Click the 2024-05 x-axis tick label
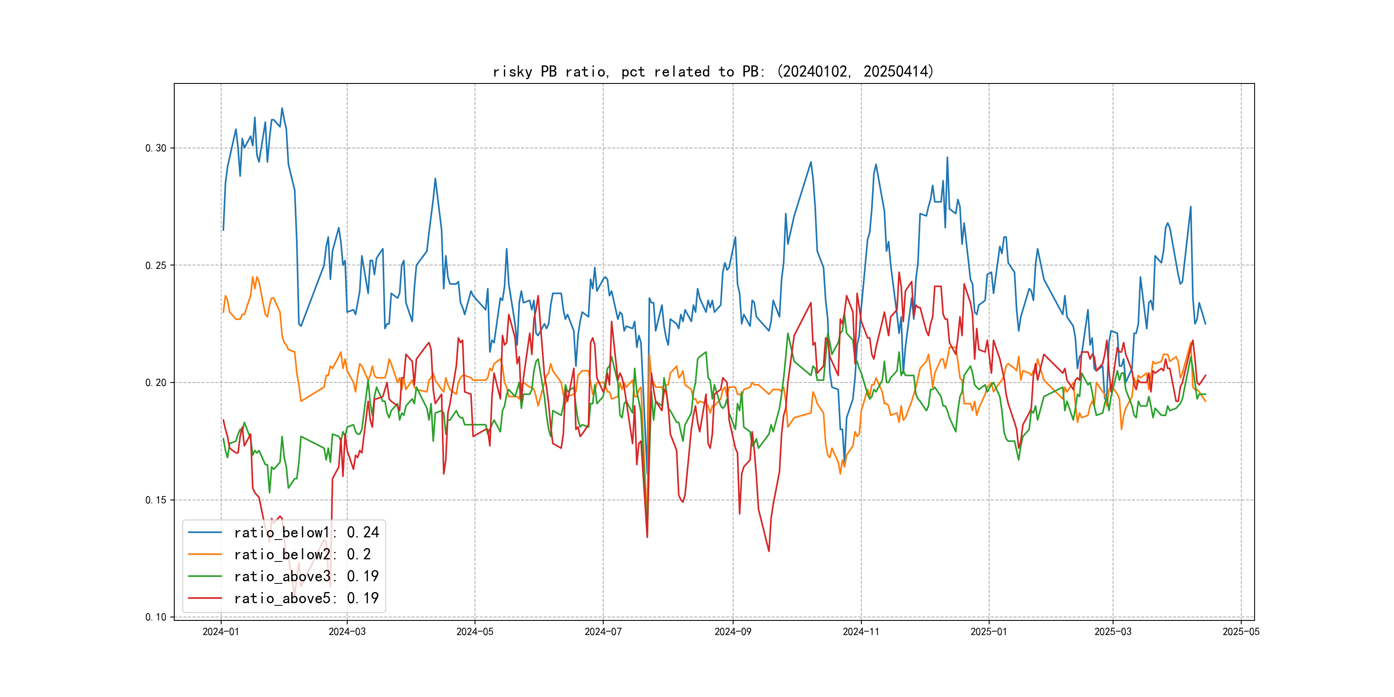This screenshot has height=697, width=1394. (475, 632)
